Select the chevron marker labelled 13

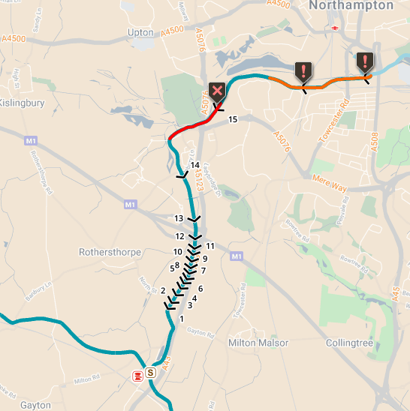pos(194,219)
